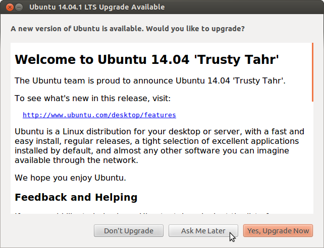Viewport: 324px width, 248px height.
Task: Click the orange vertical scrollbar thumb
Action: (x=312, y=72)
